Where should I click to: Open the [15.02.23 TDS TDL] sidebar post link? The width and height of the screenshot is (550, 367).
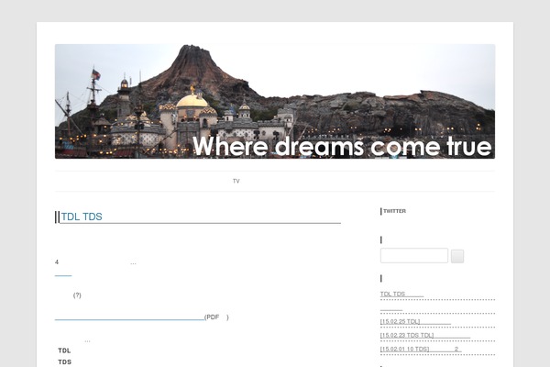(425, 335)
